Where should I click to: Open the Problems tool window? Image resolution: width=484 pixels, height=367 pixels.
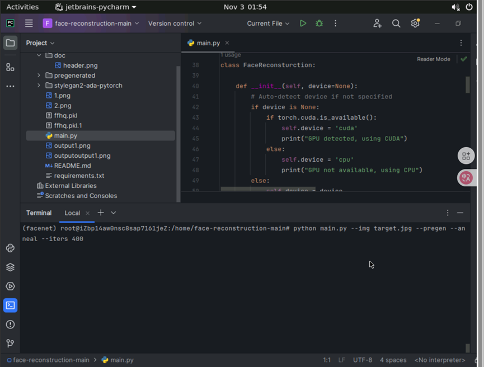(10, 324)
